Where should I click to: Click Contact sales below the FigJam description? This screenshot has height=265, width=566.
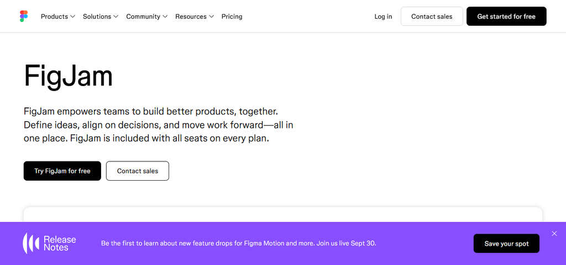(x=138, y=171)
